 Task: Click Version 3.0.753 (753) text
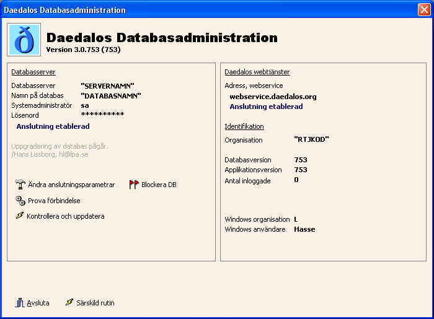pyautogui.click(x=83, y=50)
